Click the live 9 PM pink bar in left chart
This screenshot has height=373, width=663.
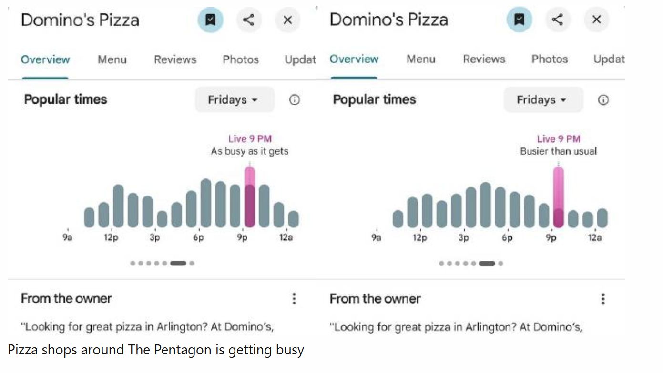pos(250,197)
